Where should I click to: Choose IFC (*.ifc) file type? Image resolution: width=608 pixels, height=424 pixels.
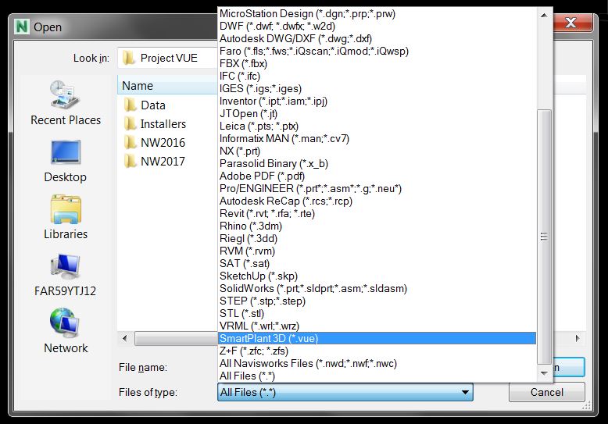coord(377,76)
